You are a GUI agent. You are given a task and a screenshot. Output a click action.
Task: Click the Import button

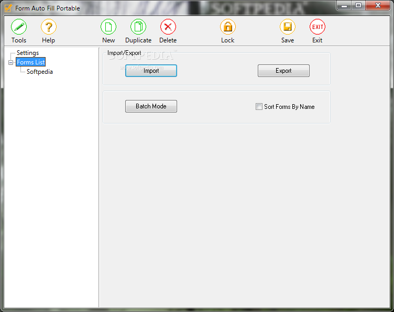point(151,71)
